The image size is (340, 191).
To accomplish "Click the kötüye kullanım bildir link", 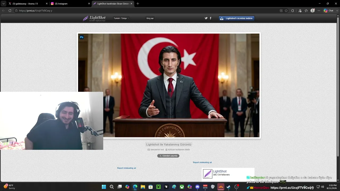I will [x=178, y=150].
